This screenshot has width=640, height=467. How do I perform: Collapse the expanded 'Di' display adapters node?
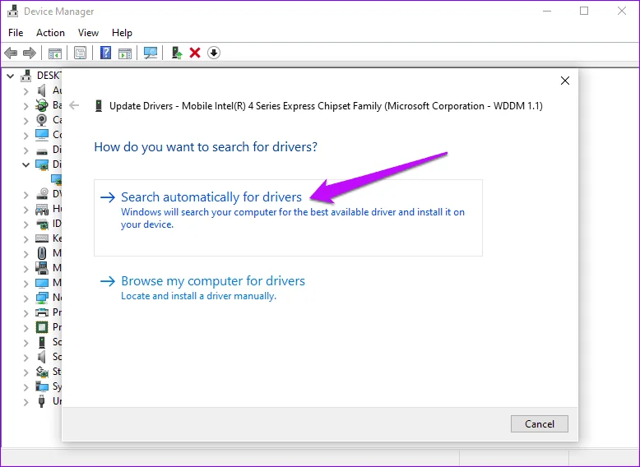click(x=26, y=164)
